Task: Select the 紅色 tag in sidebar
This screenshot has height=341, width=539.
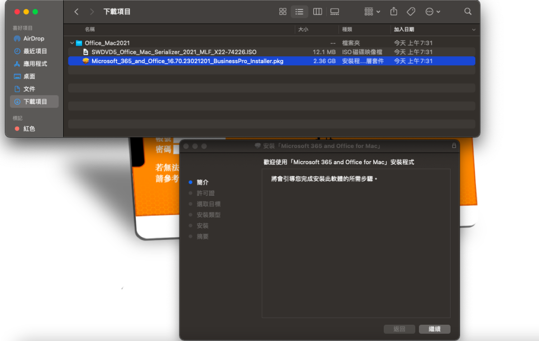Action: [34, 128]
